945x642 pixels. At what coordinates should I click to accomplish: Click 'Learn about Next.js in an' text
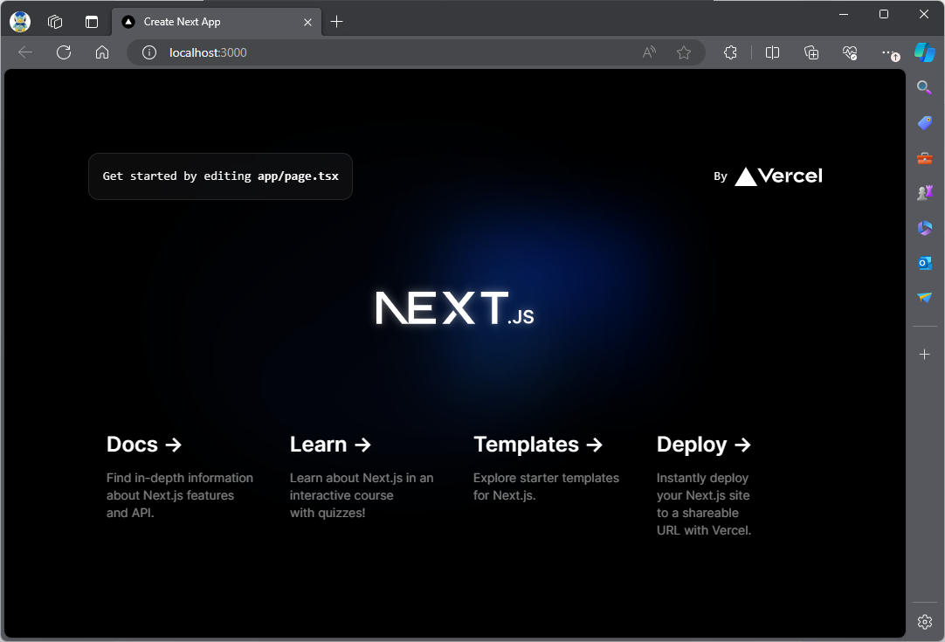point(362,478)
